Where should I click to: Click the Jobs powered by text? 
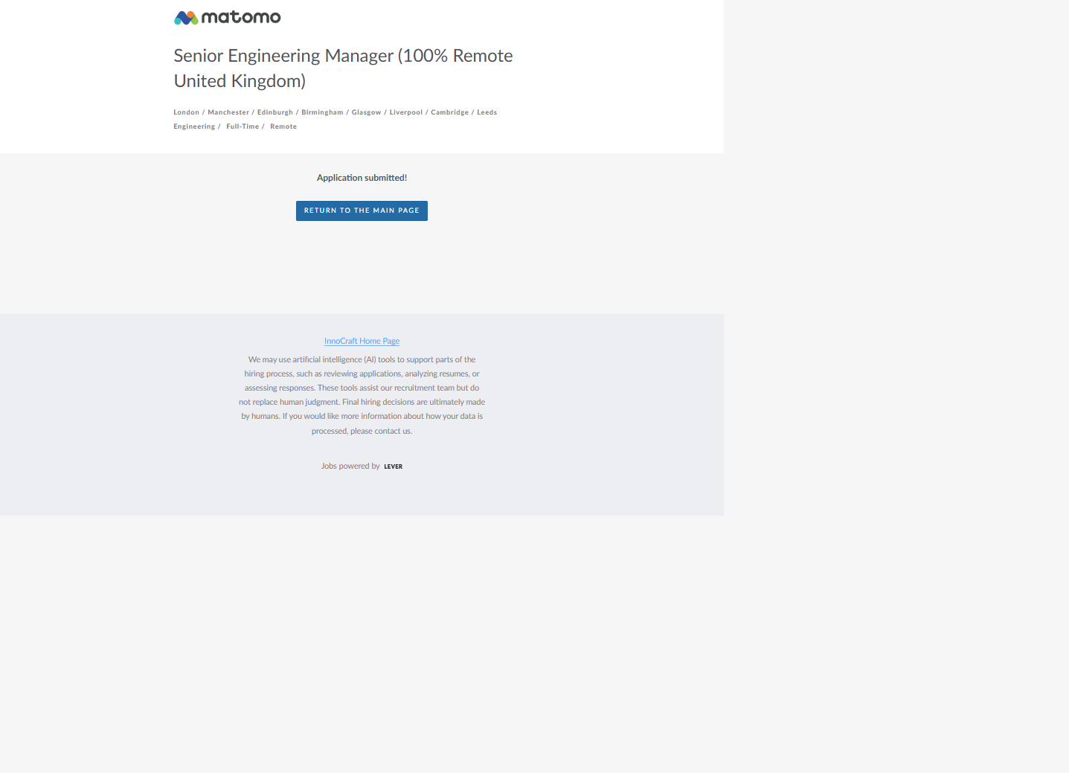click(350, 466)
